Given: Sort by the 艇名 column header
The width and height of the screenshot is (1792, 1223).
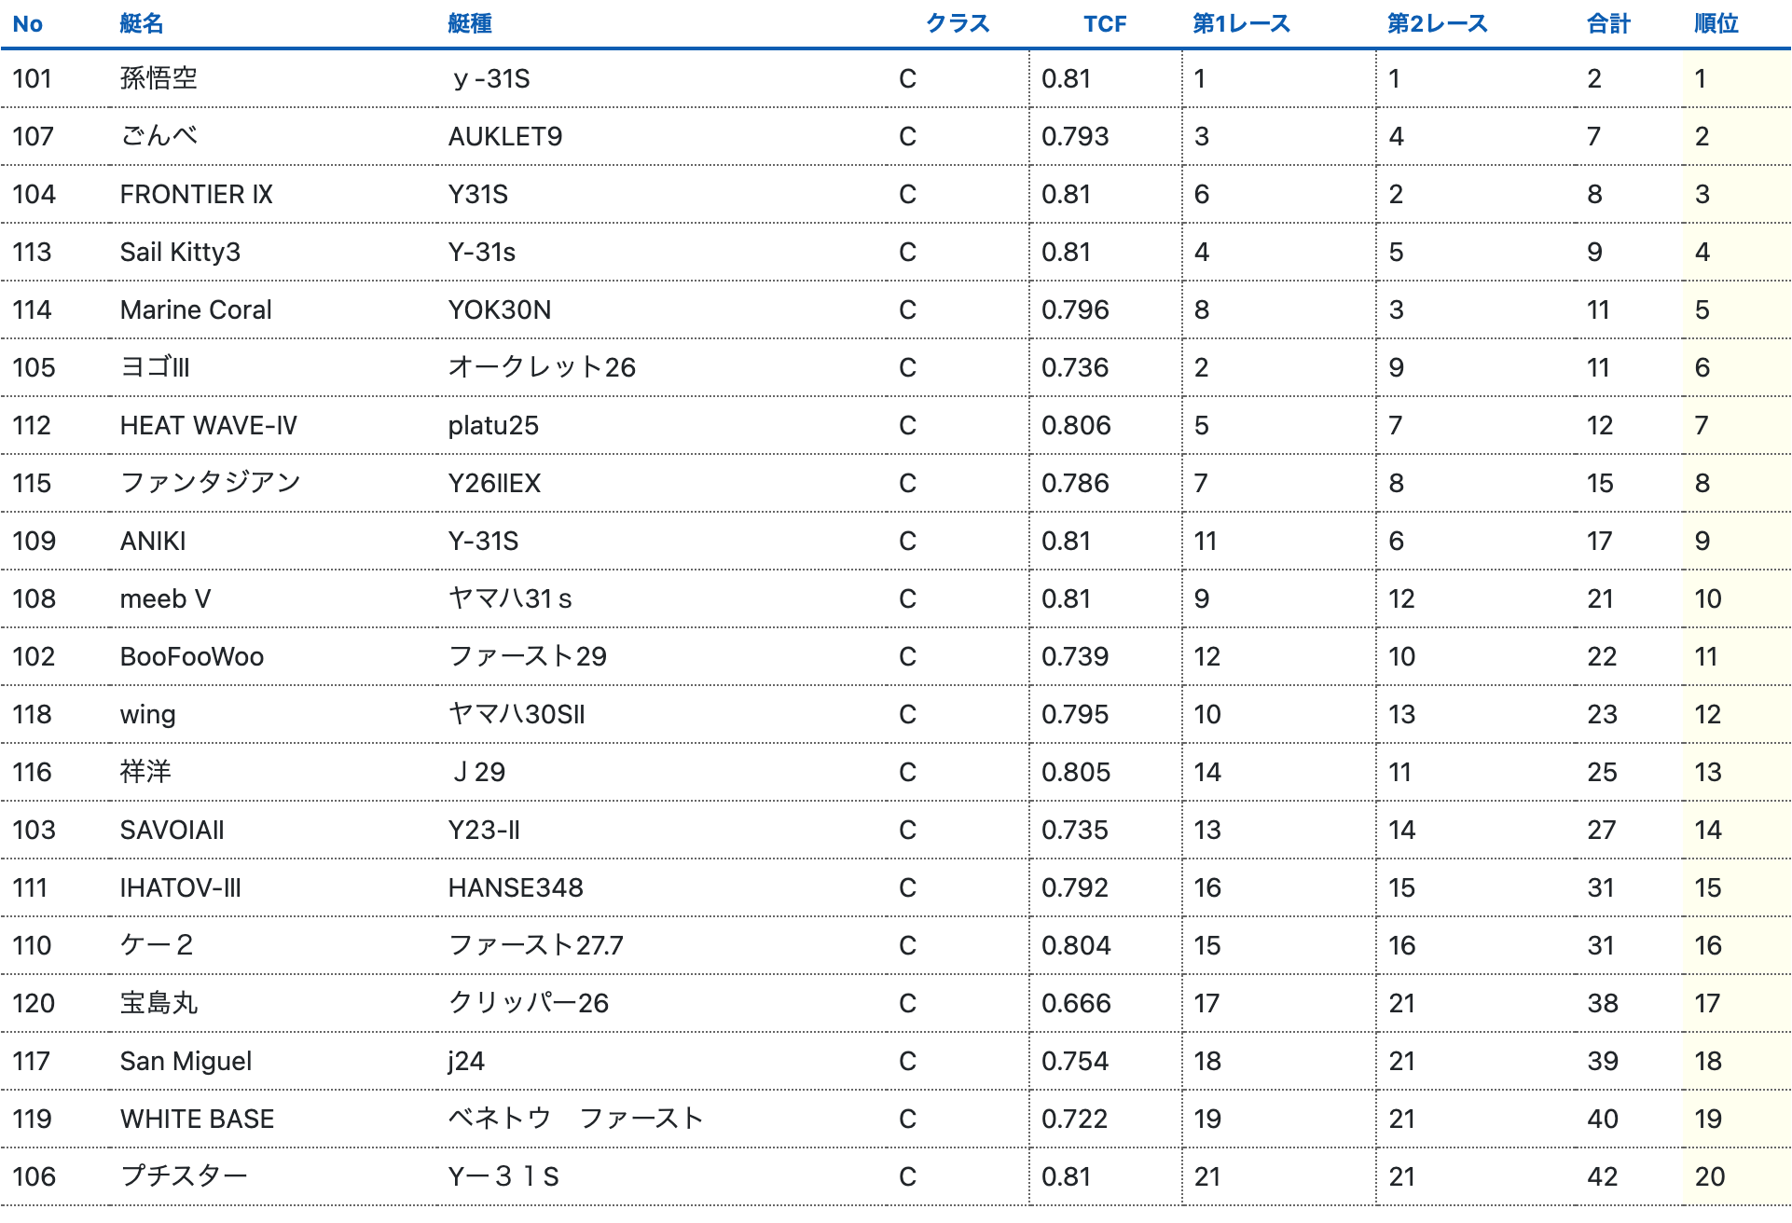Looking at the screenshot, I should 142,24.
